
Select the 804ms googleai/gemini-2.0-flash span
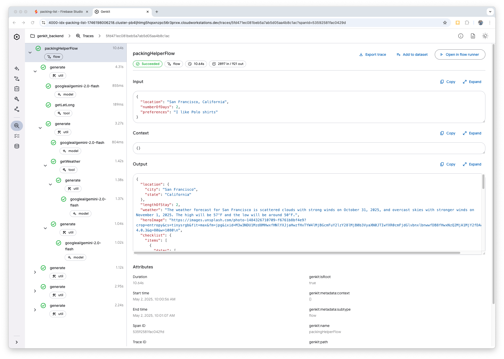point(76,147)
